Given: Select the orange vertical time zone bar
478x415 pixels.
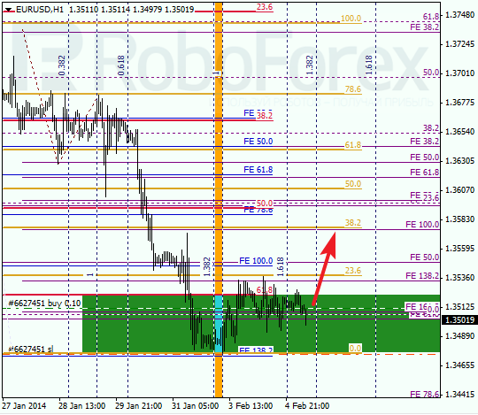Looking at the screenshot, I should coord(219,200).
